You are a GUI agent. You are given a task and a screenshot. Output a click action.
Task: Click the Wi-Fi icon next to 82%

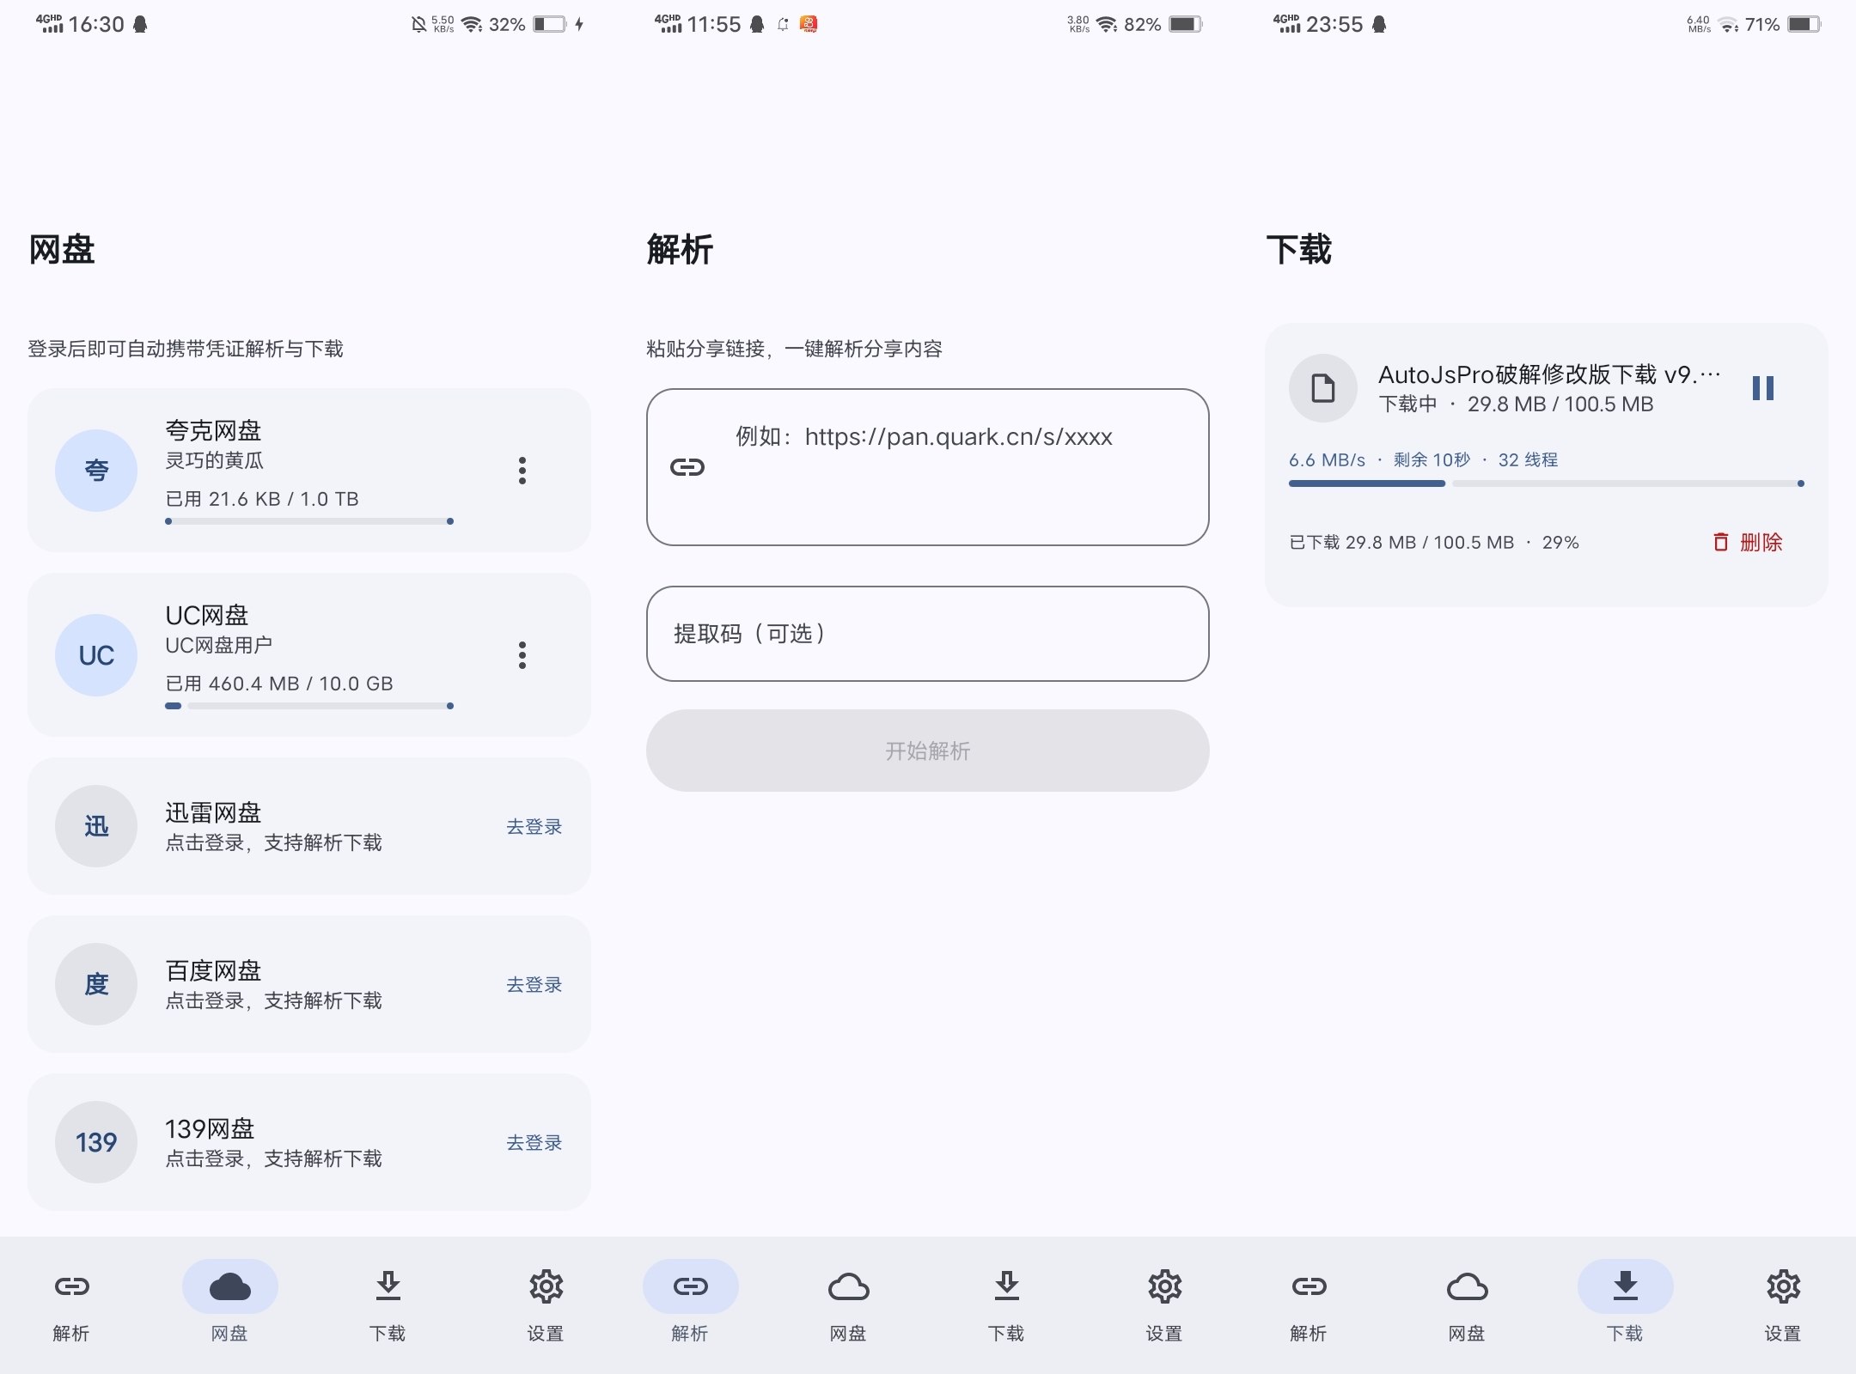click(1108, 24)
